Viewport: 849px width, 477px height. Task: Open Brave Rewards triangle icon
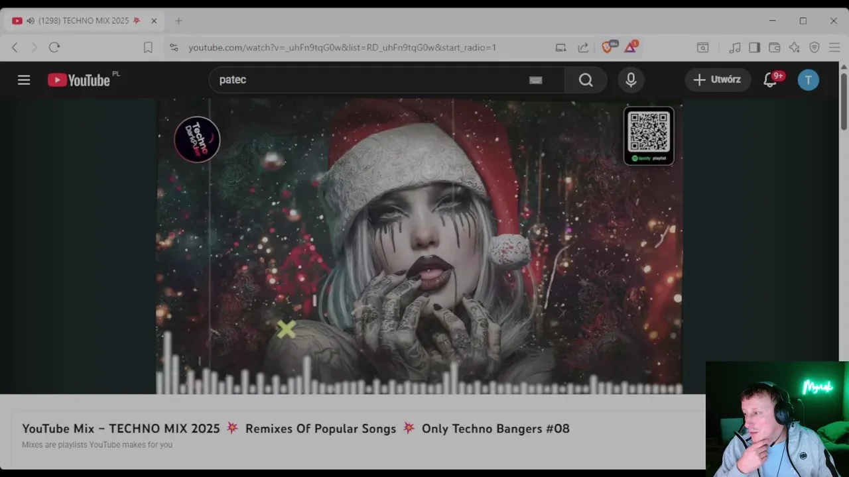tap(630, 46)
